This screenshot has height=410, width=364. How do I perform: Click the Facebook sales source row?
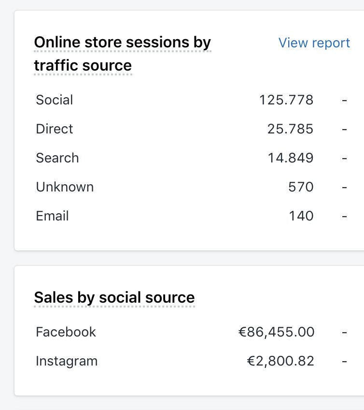point(191,332)
